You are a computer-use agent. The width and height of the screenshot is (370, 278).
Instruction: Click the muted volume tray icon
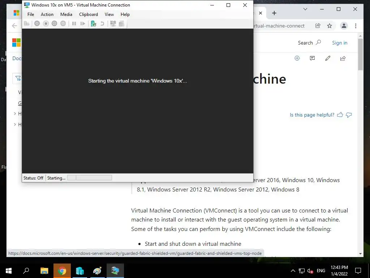coord(310,271)
